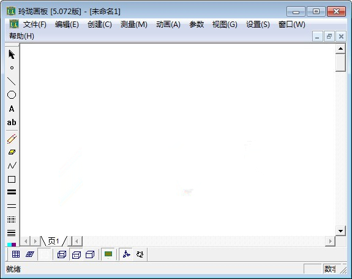The image size is (352, 279).
Task: Choose the triple line style
Action: [x=12, y=232]
